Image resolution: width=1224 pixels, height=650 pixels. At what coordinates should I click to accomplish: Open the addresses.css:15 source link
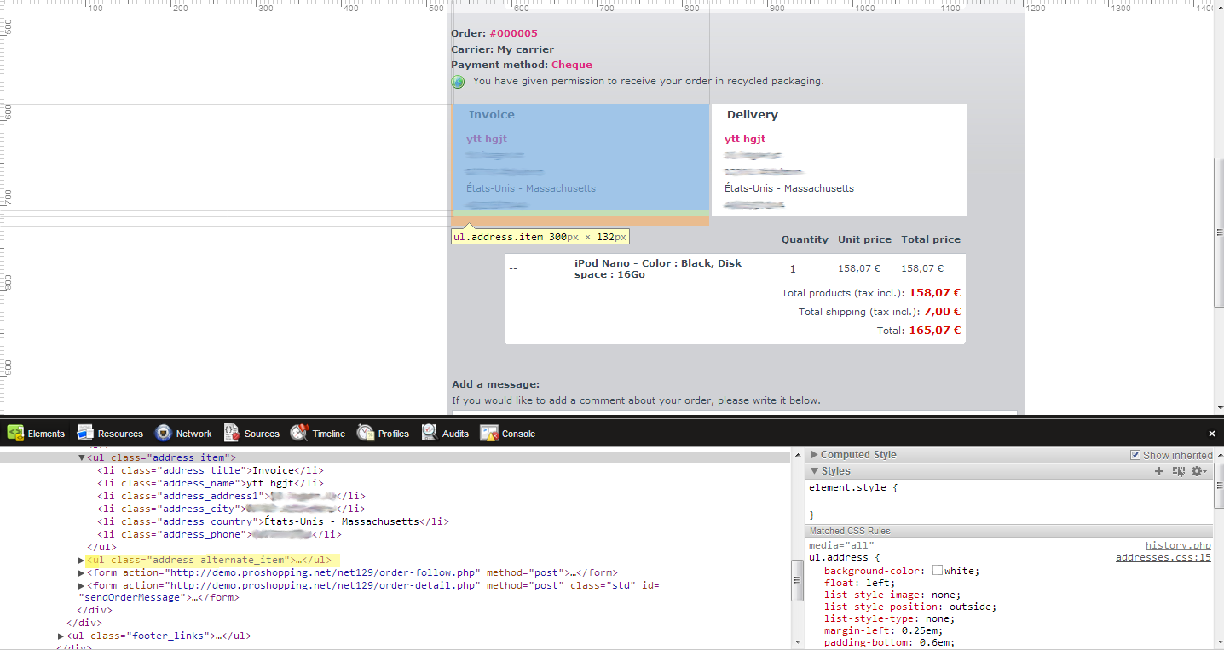pyautogui.click(x=1163, y=558)
